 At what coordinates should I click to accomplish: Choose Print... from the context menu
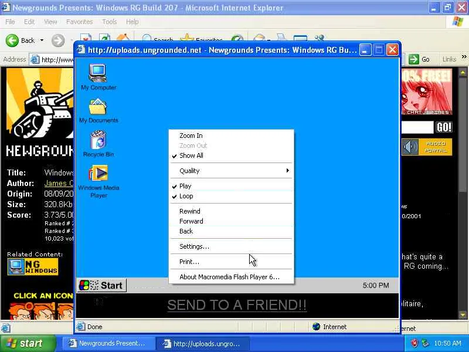(x=231, y=262)
